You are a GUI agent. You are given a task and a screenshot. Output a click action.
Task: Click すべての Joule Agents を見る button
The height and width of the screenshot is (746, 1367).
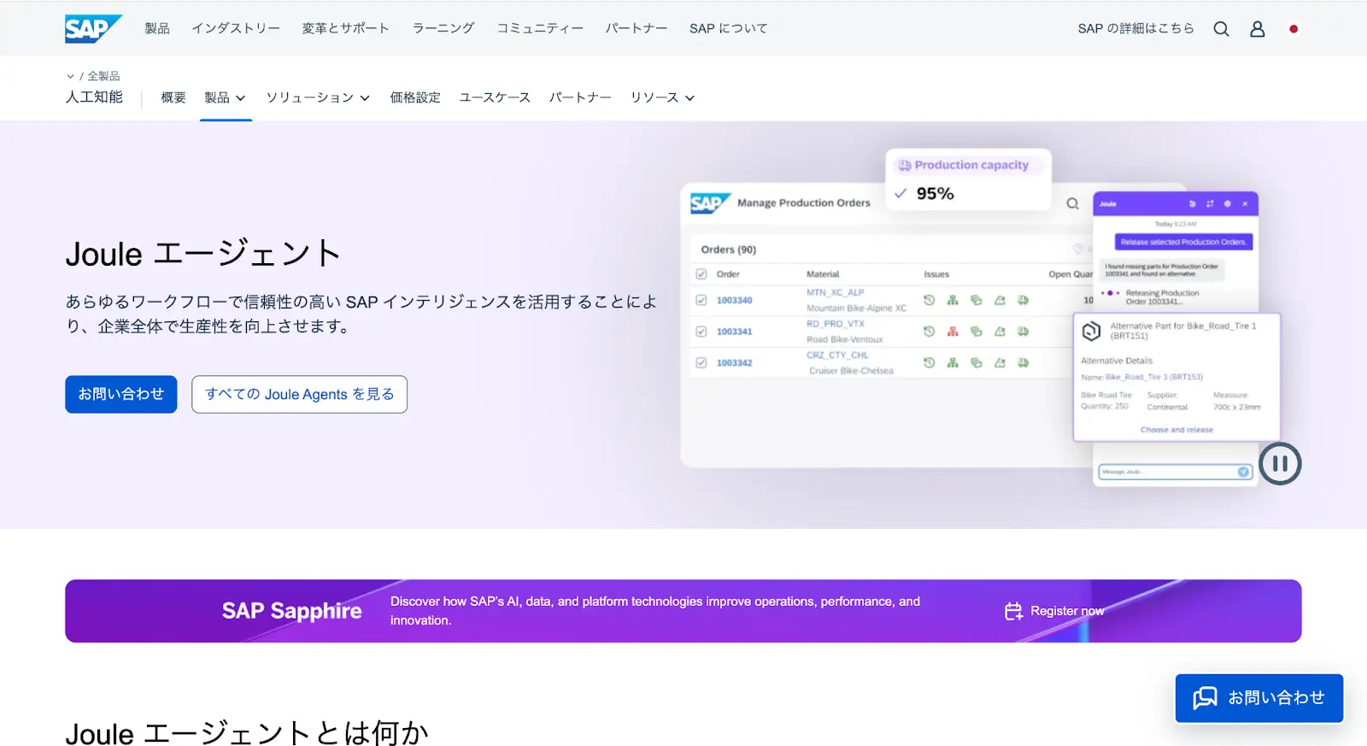(x=299, y=394)
